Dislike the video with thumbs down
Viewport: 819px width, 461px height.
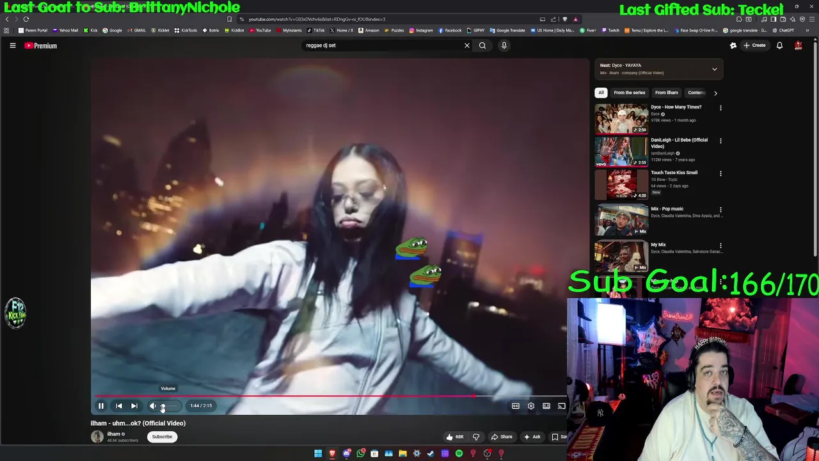tap(476, 437)
